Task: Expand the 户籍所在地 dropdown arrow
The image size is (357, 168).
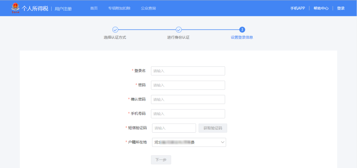Action: (x=222, y=143)
